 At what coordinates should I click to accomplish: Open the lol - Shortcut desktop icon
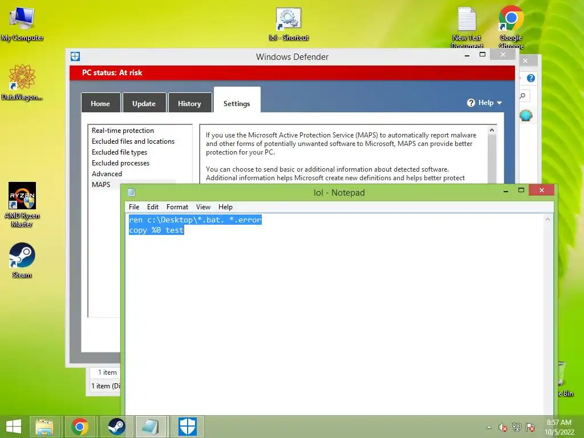click(289, 24)
